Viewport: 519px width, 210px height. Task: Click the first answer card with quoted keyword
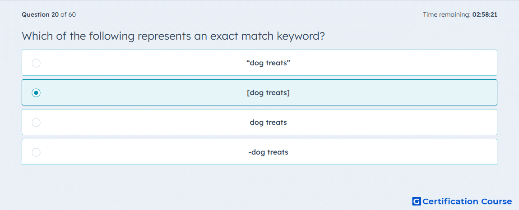pyautogui.click(x=259, y=63)
